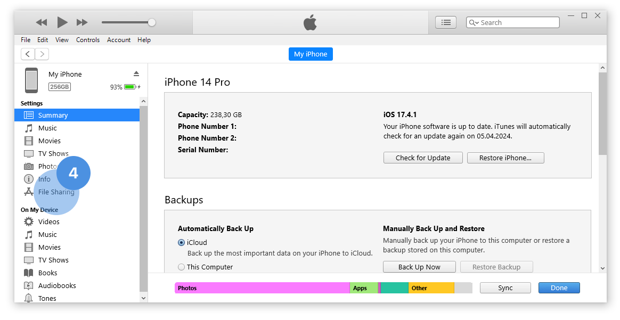Click the Back Up Now button
Viewport: 620px width, 320px height.
[419, 267]
